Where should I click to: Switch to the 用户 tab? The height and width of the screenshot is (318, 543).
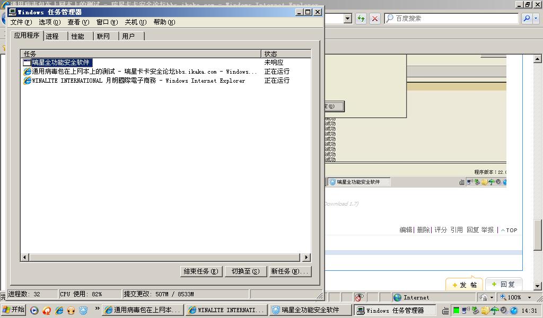(132, 36)
